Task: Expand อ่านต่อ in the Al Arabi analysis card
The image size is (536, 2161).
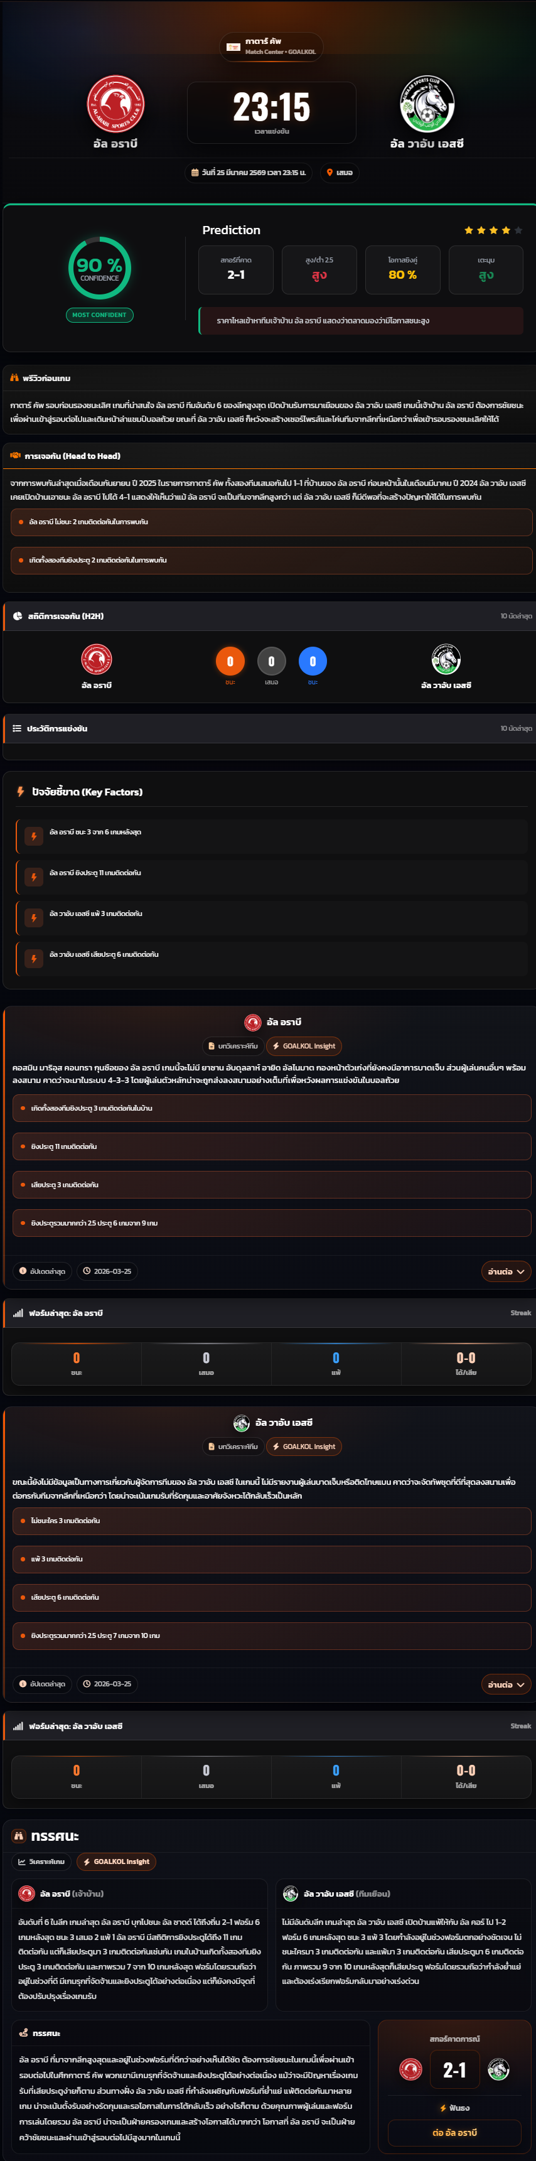Action: tap(506, 1272)
